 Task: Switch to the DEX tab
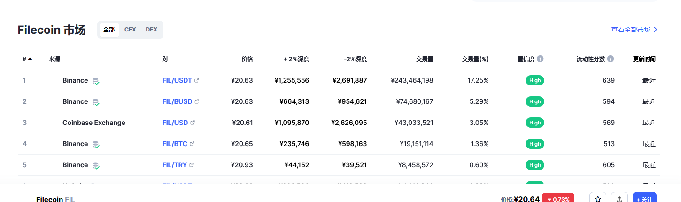tap(151, 30)
